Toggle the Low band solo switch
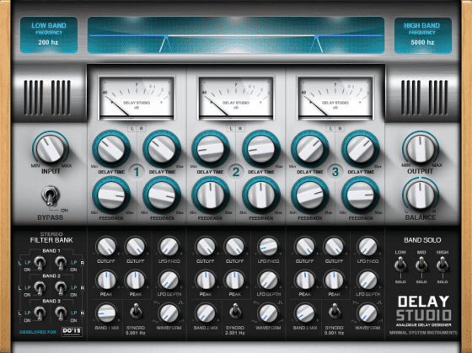The width and height of the screenshot is (472, 353). (x=400, y=265)
